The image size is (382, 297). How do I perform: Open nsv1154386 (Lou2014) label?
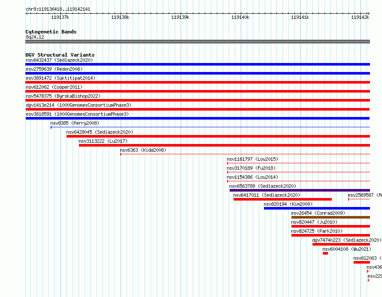coord(252,177)
